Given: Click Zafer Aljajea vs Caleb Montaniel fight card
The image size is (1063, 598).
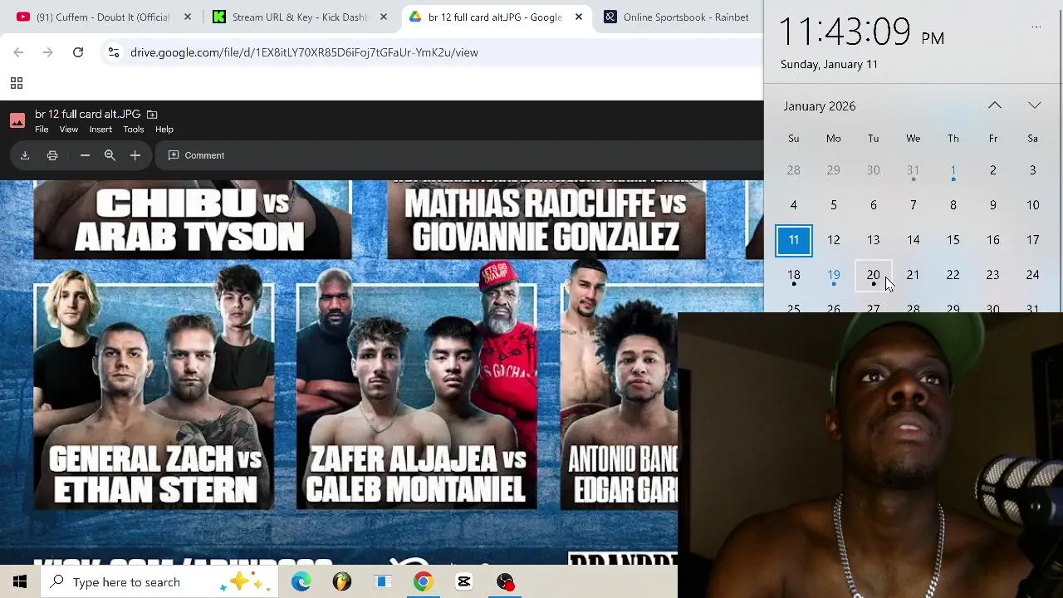Looking at the screenshot, I should (416, 396).
